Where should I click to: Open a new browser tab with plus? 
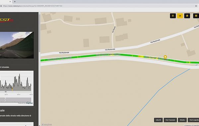point(15,2)
